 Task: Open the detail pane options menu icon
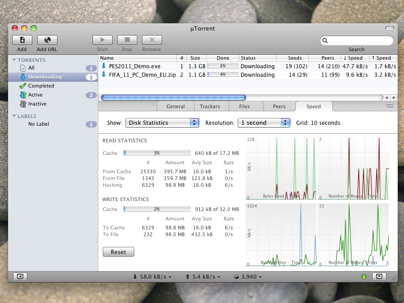390,106
